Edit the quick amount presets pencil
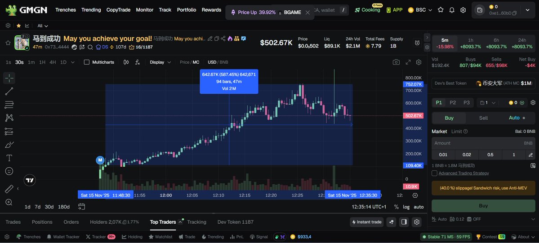 click(531, 155)
